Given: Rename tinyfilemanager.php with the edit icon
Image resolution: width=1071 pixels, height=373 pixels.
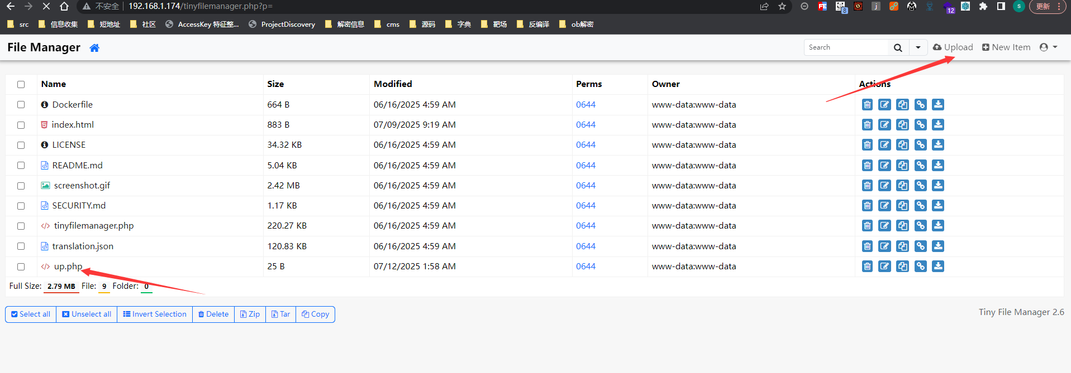Looking at the screenshot, I should [885, 226].
